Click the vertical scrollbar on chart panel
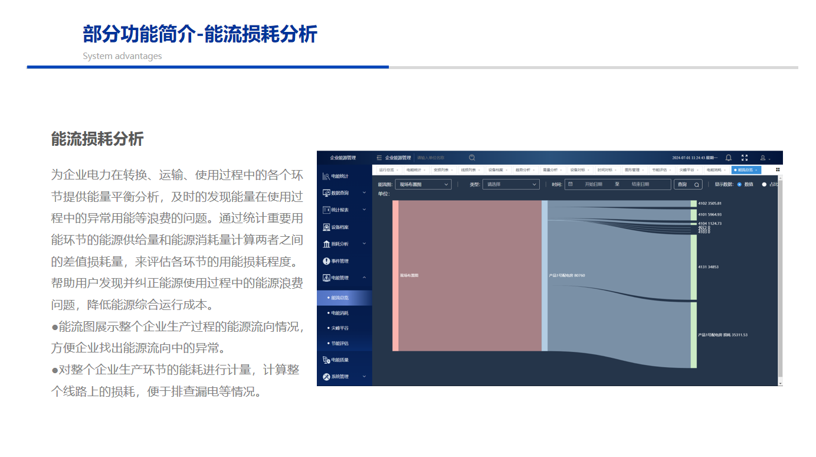The image size is (816, 457). [780, 283]
